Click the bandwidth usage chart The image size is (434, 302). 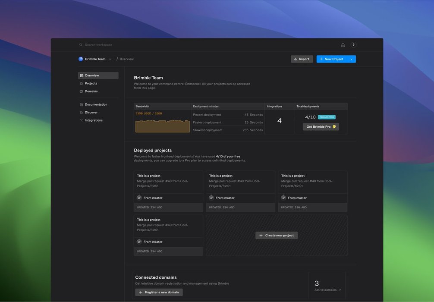[162, 126]
